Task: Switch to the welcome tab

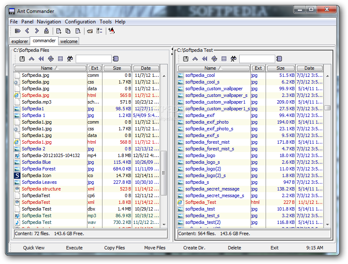Action: coord(69,41)
